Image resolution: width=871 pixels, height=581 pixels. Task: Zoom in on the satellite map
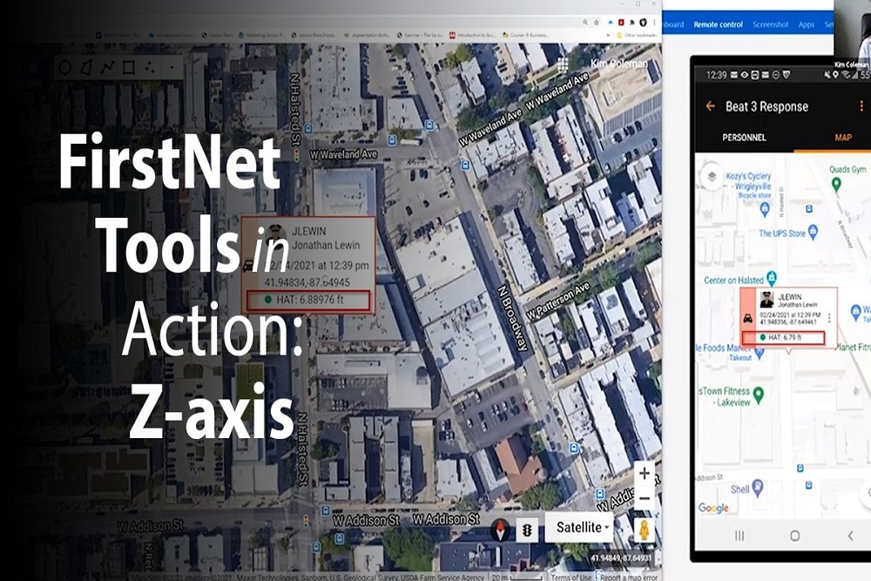[x=645, y=473]
